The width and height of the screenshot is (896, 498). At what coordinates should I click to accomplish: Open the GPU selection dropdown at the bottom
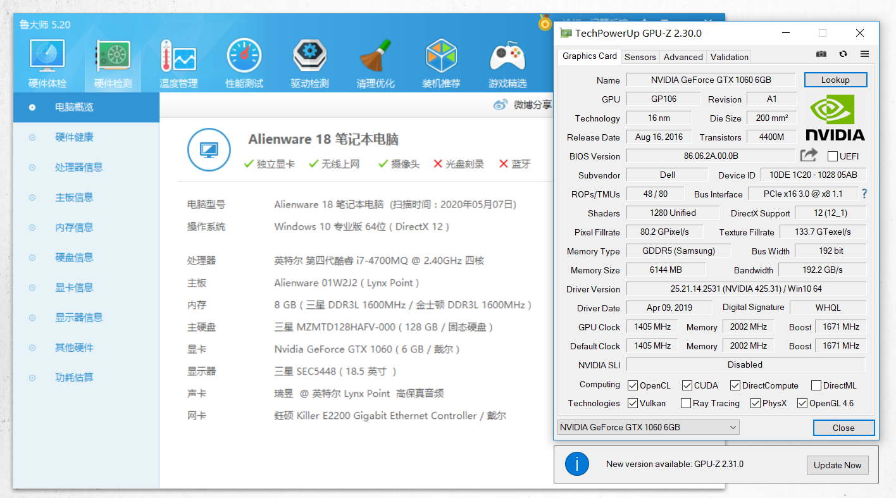pos(648,427)
